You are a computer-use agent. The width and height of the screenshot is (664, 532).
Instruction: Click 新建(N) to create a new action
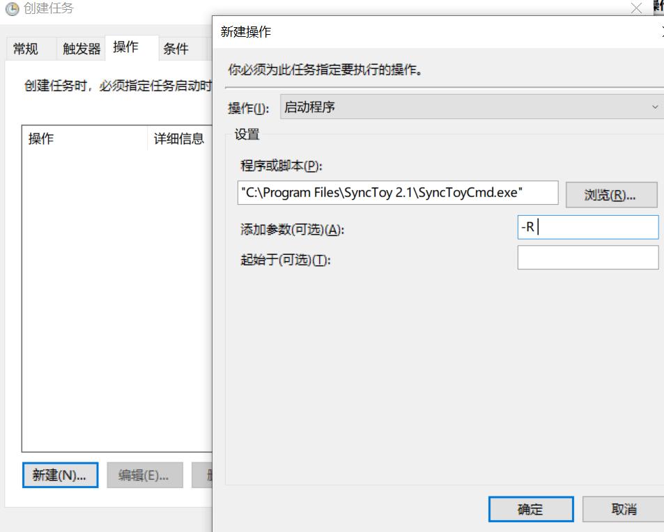coord(60,475)
